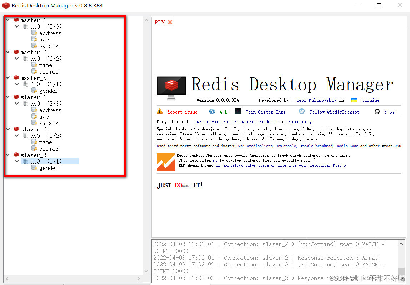Screen dimensions: 410x285
Task: Click the Twitter bird icon
Action: click(x=302, y=111)
